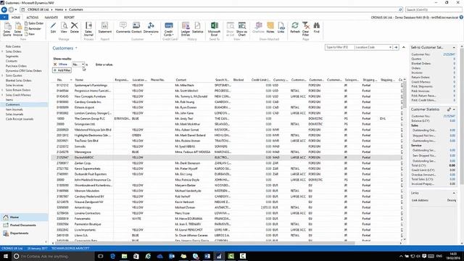Viewport: 464px width, 261px height.
Task: Click customer number link in Customer Statistics
Action: pos(449,116)
